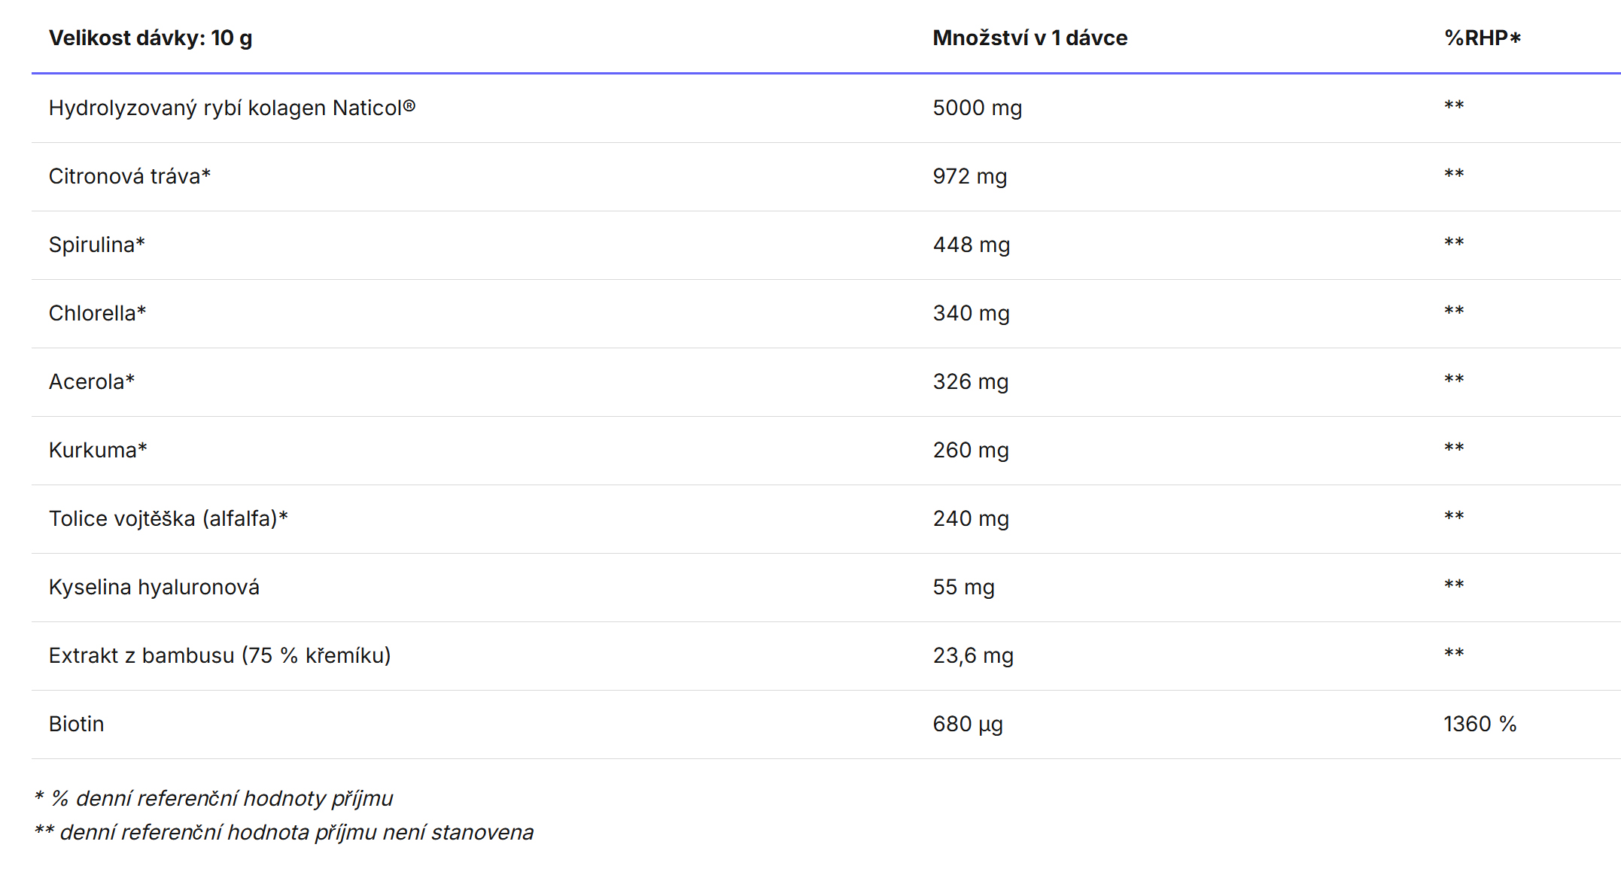Select the "Extrakt z bambusu" row label

(219, 656)
